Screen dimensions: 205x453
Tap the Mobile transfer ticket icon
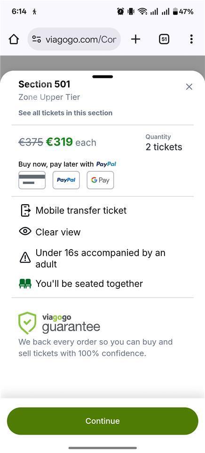tap(25, 210)
